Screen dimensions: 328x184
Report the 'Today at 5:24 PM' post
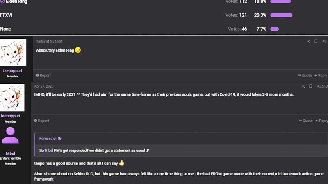[x=43, y=76]
